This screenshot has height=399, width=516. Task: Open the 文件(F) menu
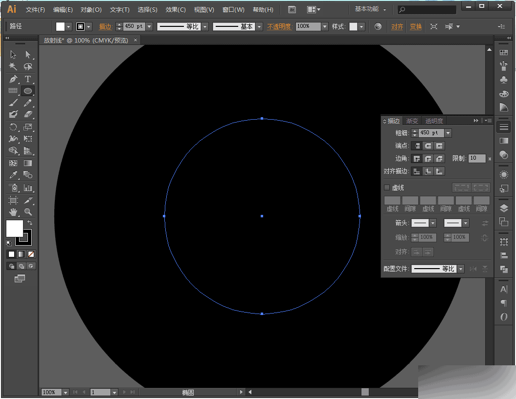[35, 10]
